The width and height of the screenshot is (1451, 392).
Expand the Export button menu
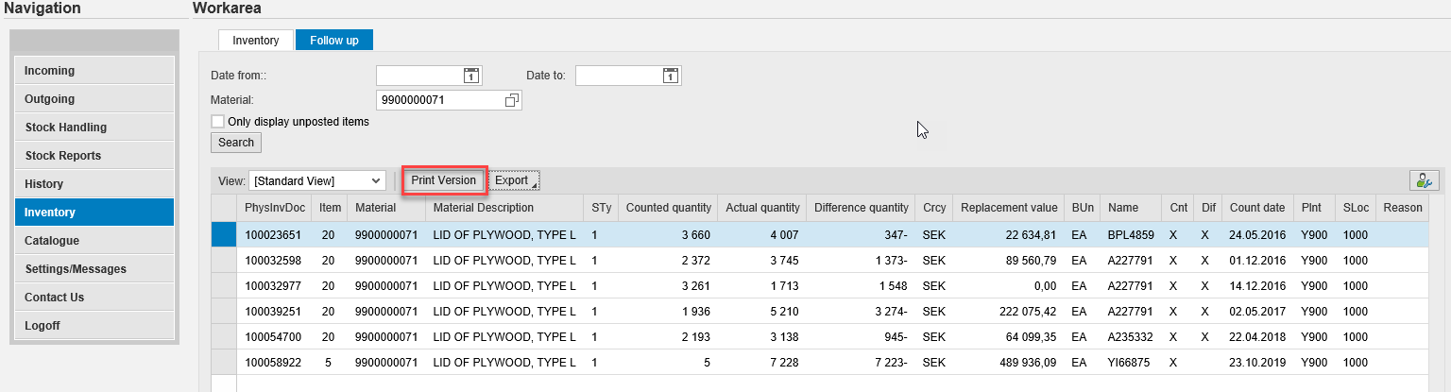[x=515, y=180]
